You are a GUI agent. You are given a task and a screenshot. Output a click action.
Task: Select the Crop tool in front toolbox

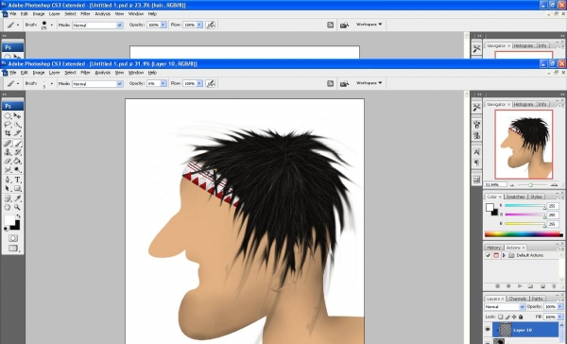(x=8, y=134)
